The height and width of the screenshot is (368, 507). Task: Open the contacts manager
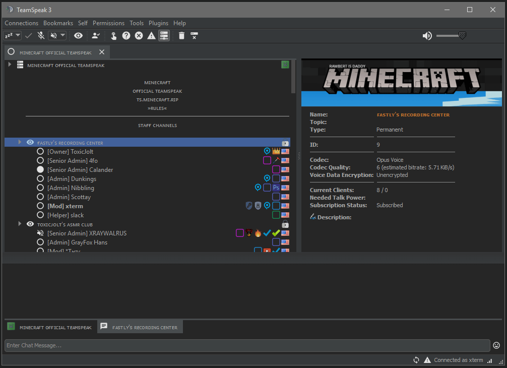95,35
